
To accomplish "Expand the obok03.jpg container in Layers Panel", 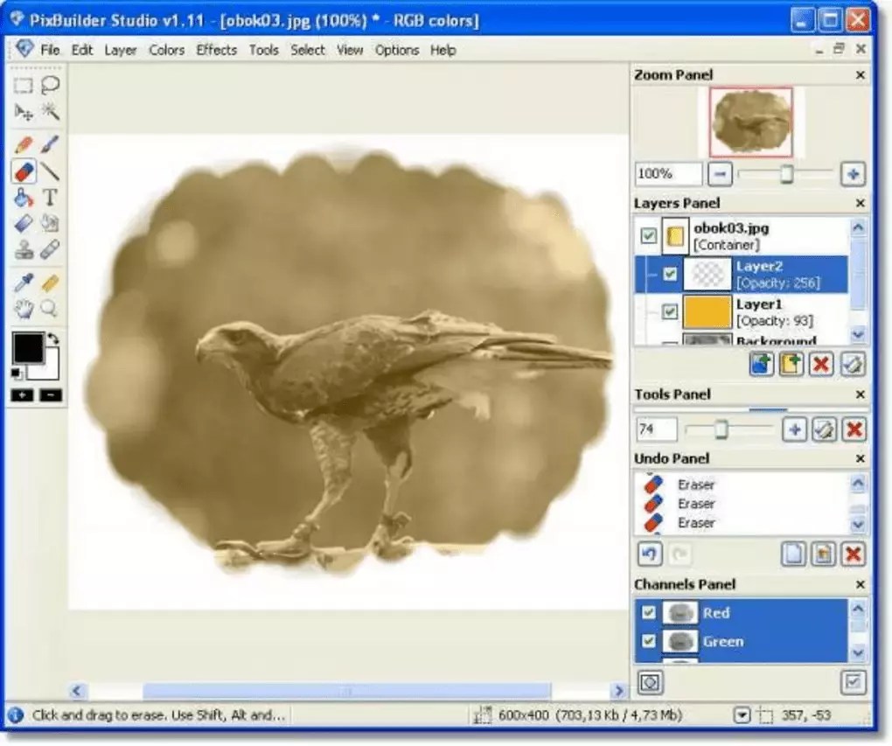I will click(x=651, y=274).
